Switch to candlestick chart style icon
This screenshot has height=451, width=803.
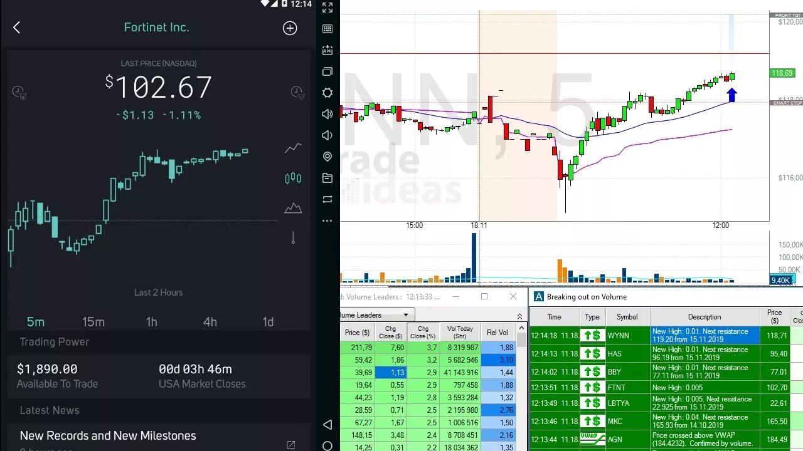[x=293, y=179]
